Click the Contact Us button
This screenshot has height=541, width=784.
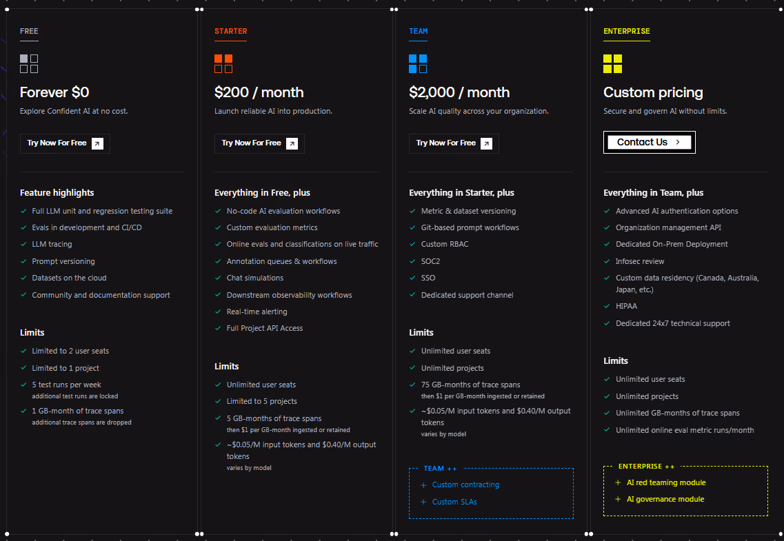coord(650,143)
